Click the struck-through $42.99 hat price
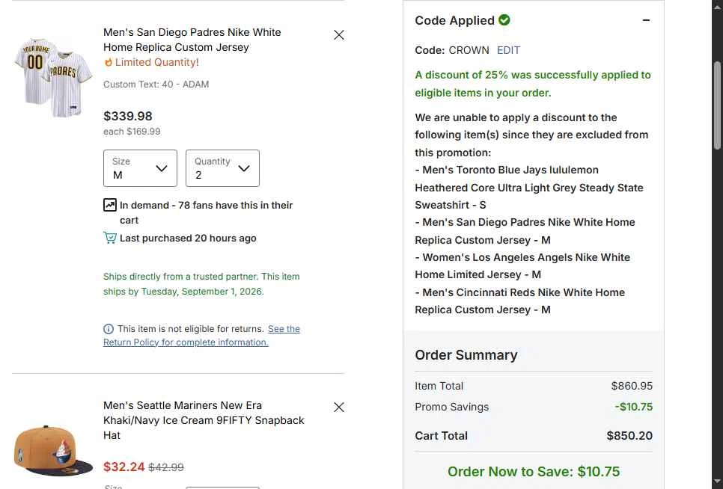 tap(166, 467)
